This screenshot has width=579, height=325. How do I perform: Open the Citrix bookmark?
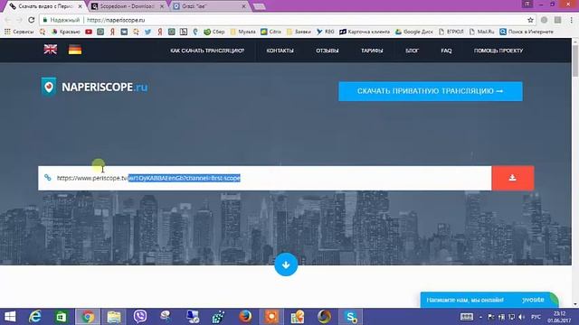[x=271, y=32]
